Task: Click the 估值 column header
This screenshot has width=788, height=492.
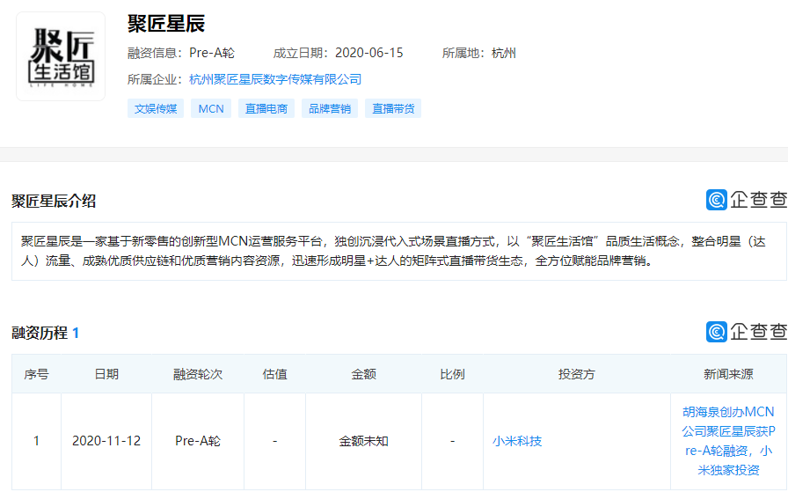Action: pos(275,374)
